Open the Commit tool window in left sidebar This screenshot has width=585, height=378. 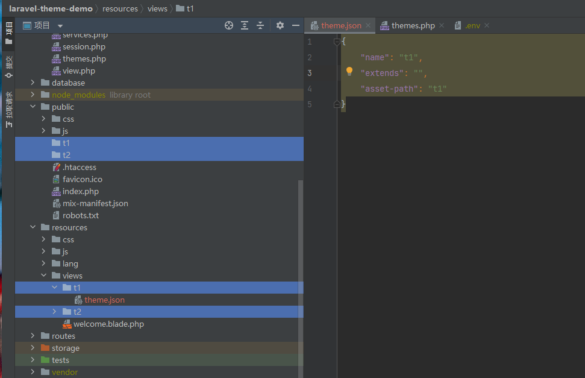pos(8,67)
